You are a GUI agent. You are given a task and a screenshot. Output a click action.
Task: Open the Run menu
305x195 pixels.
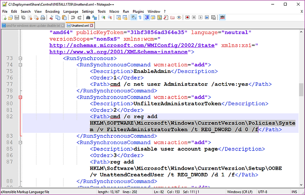point(126,11)
